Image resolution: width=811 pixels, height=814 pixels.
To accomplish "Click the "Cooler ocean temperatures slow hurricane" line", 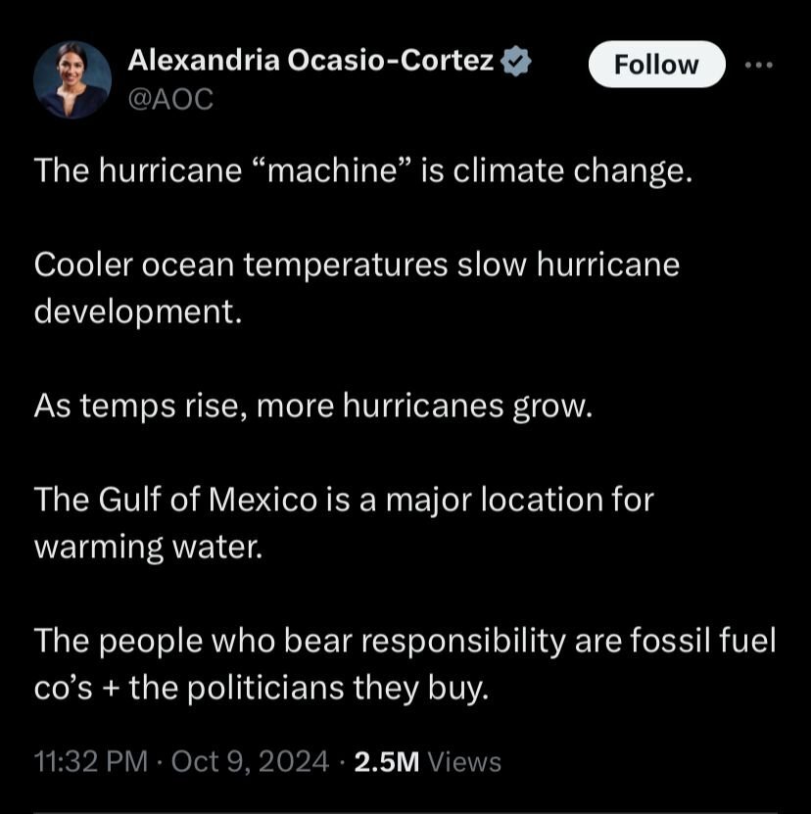I will (357, 265).
